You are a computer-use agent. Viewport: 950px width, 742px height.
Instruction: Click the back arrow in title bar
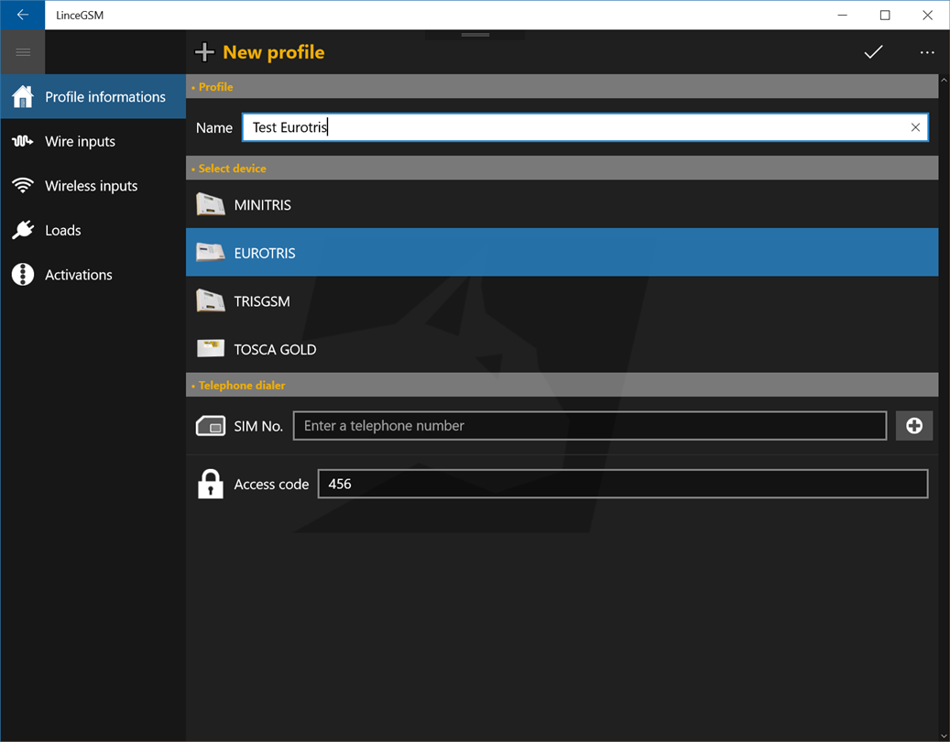click(x=22, y=16)
